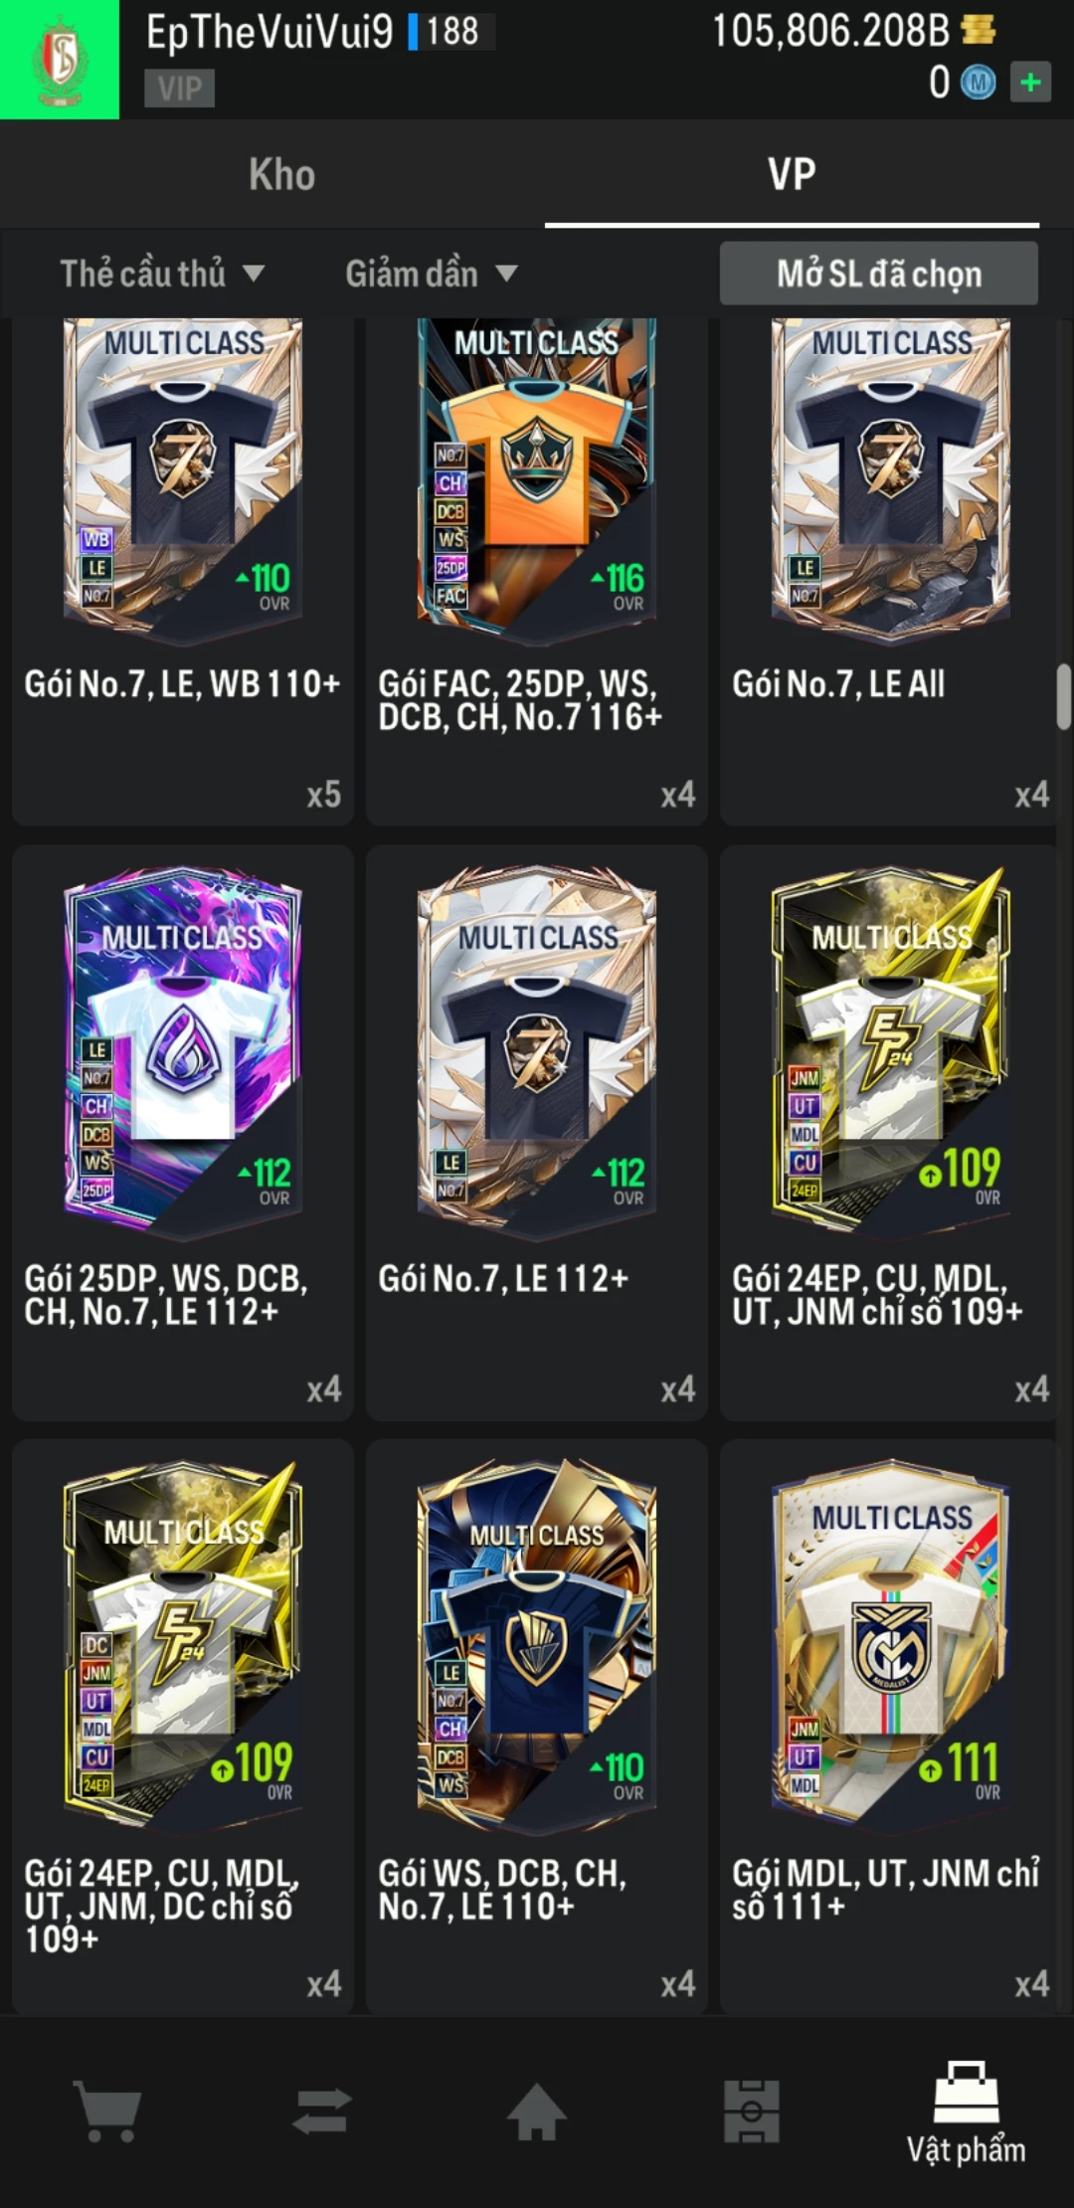Tap the gold coins currency icon
The image size is (1074, 2208).
tap(979, 30)
